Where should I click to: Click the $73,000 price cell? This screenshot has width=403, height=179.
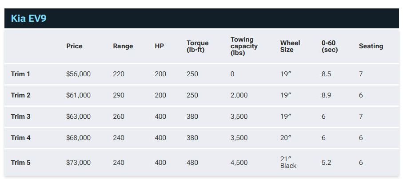pos(78,163)
